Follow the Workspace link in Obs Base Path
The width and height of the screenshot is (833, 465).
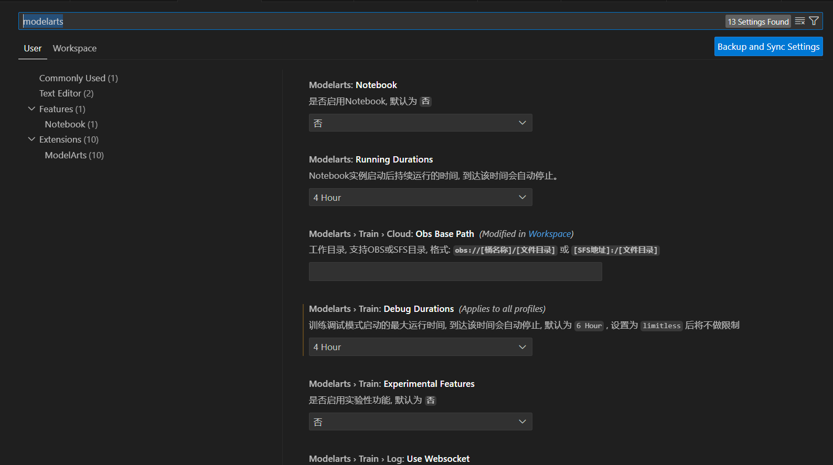(549, 234)
